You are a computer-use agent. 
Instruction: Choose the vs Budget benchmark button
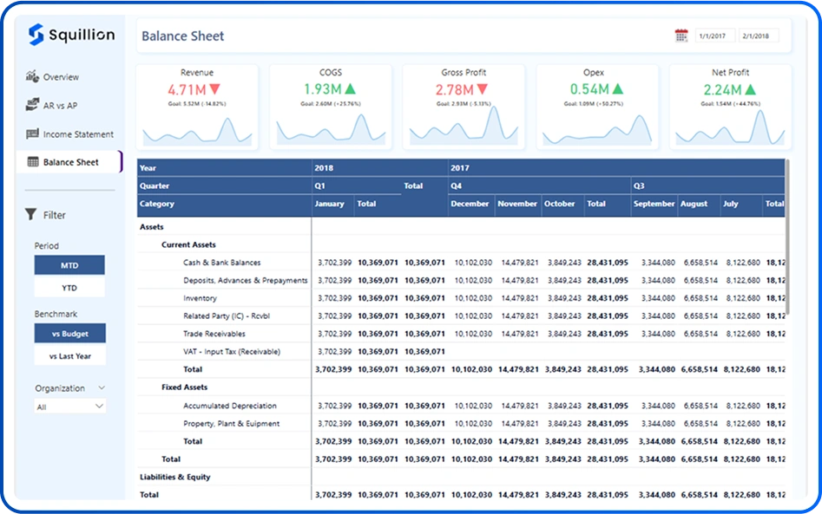[69, 333]
